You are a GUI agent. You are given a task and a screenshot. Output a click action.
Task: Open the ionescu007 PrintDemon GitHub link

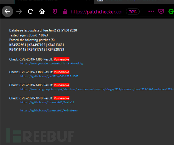coord(49,110)
